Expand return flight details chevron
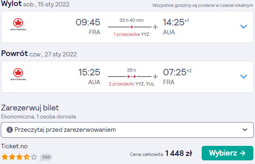The image size is (255, 164). pos(243,77)
